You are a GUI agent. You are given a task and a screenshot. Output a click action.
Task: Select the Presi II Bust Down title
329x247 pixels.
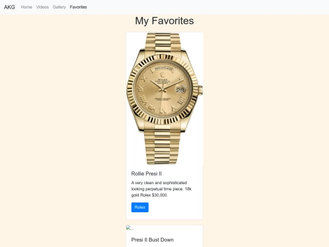pos(152,240)
